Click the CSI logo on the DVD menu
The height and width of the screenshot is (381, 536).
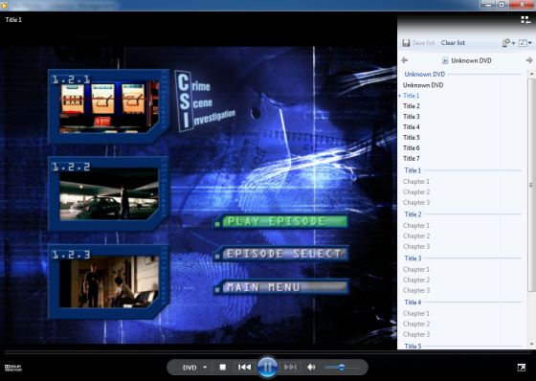[205, 101]
